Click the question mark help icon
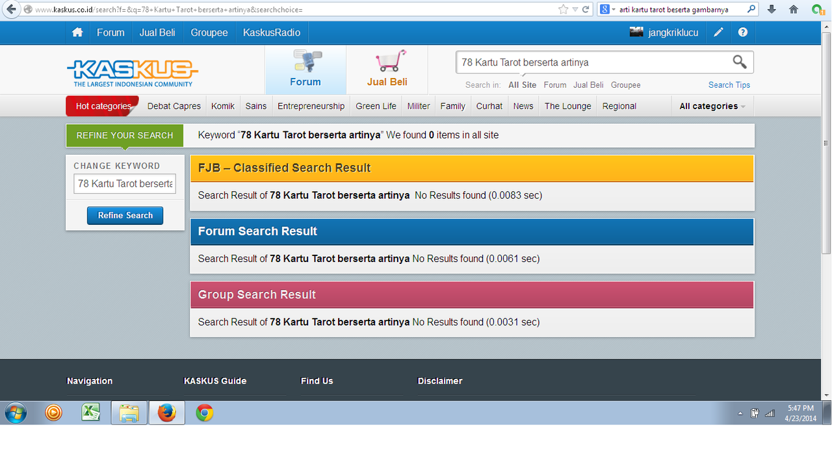 [x=743, y=32]
